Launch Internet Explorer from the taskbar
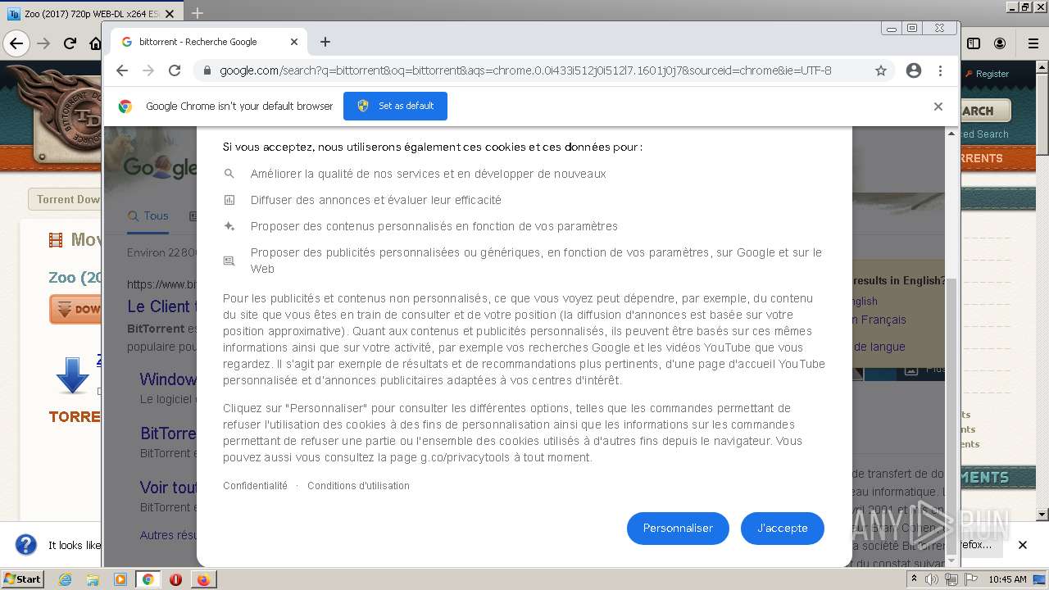 coord(65,579)
